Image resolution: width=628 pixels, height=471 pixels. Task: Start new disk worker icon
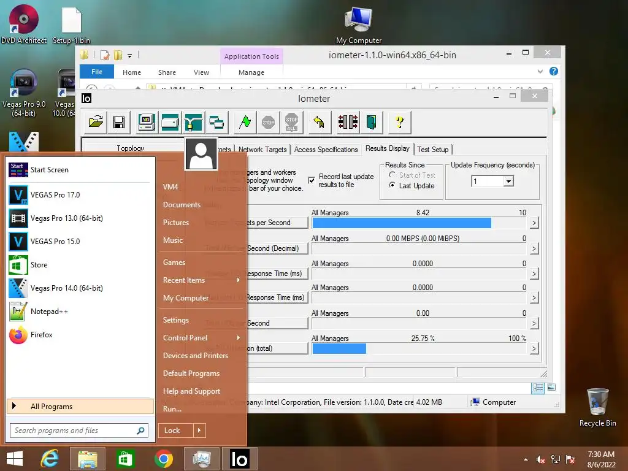coord(170,122)
